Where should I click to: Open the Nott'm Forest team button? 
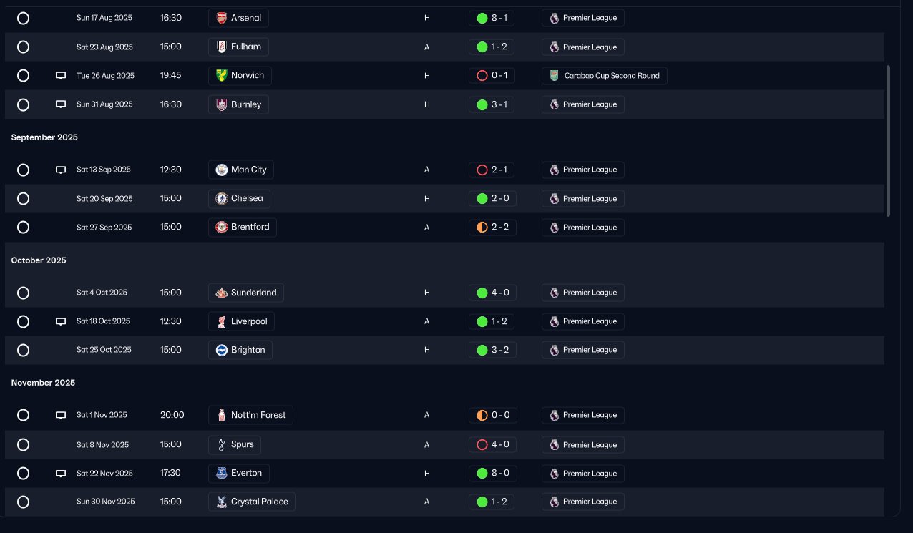(251, 415)
